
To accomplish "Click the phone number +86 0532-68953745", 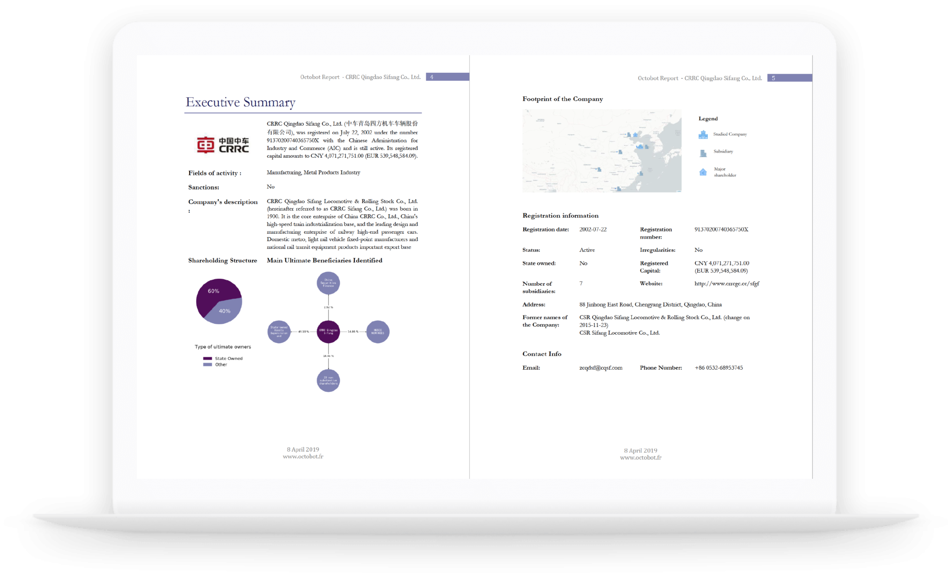I will pos(719,368).
